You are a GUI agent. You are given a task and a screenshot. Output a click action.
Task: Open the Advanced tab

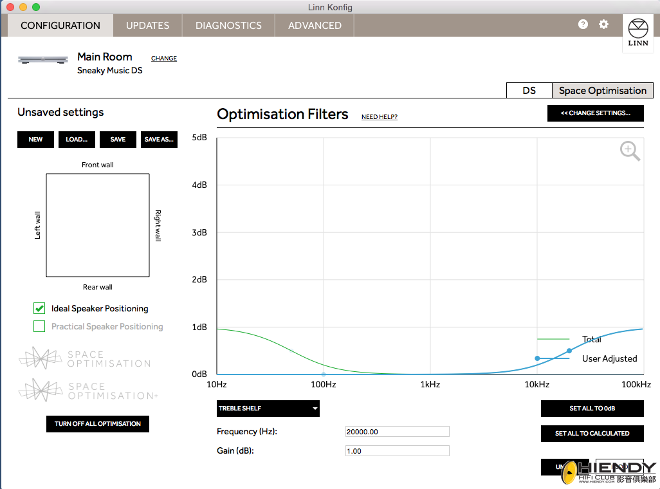[315, 25]
